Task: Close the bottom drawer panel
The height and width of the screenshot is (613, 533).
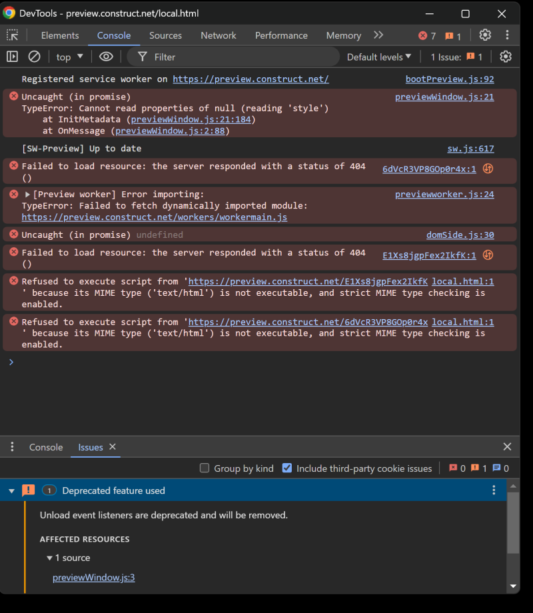Action: 507,446
